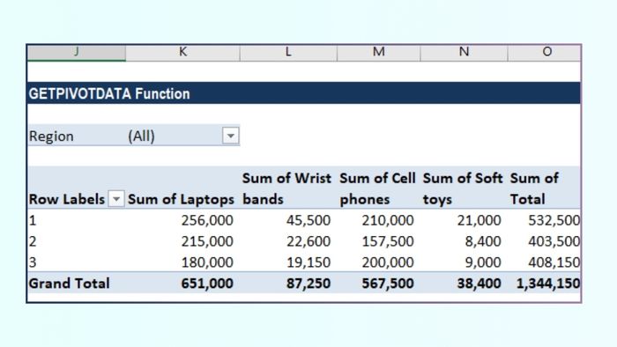Screen dimensions: 617x347
Task: Select column J header
Action: pyautogui.click(x=77, y=52)
